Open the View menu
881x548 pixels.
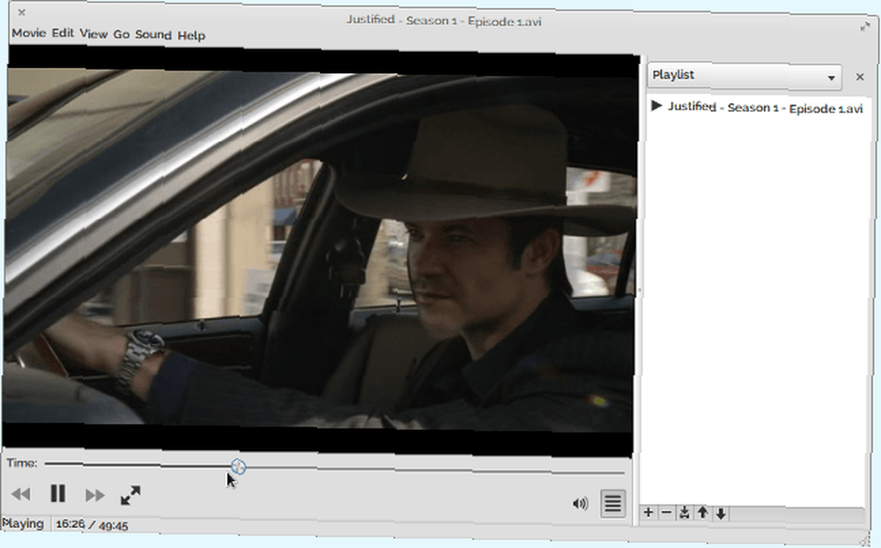pos(93,33)
